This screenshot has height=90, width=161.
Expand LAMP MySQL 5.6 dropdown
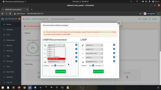pos(94,49)
